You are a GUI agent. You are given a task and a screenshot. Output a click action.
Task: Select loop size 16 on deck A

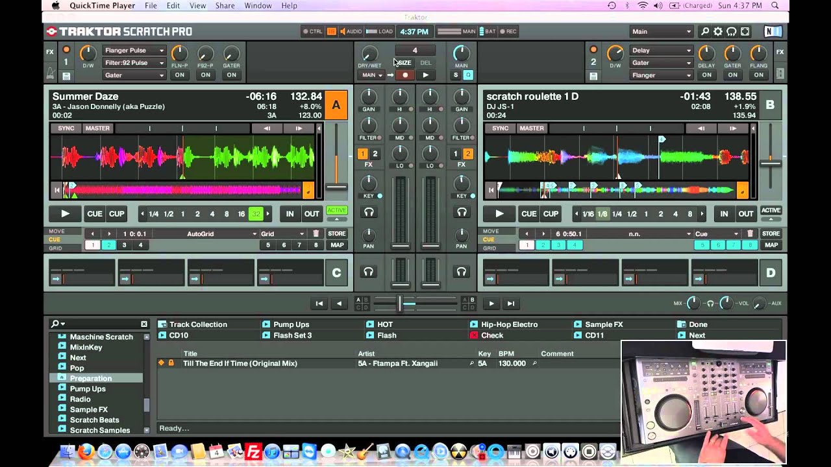(x=241, y=214)
